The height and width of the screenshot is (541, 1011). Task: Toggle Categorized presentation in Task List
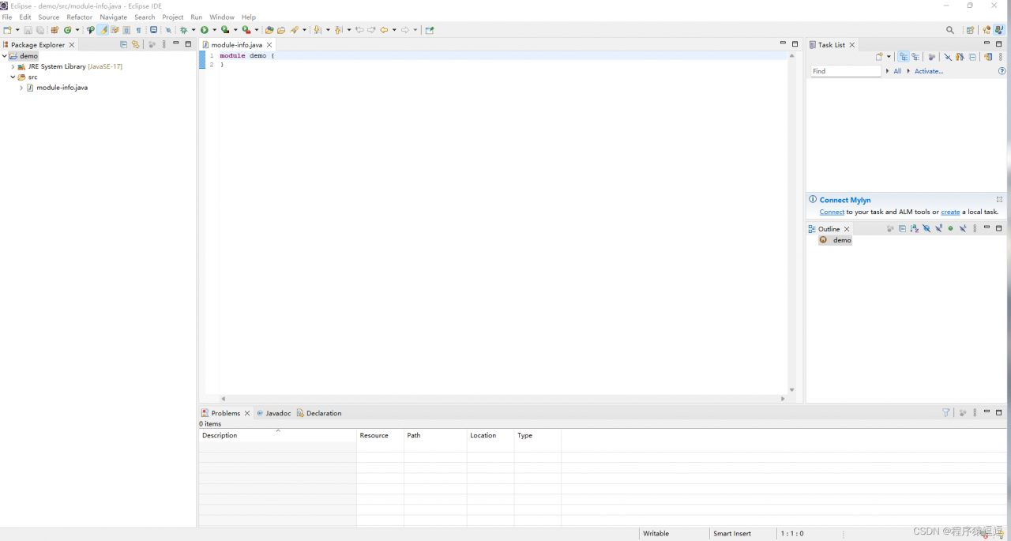point(904,57)
